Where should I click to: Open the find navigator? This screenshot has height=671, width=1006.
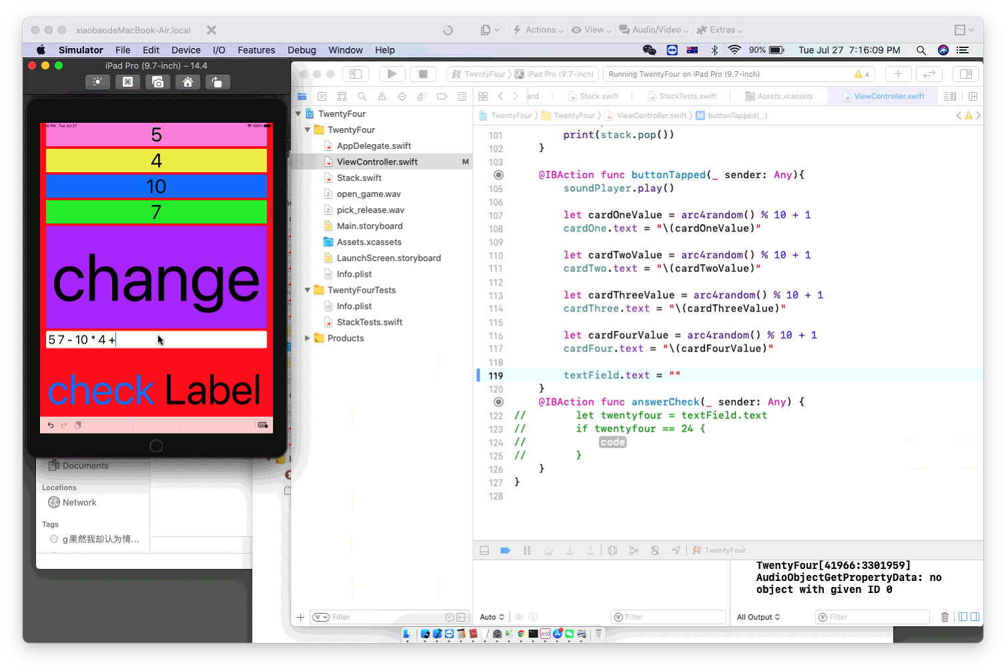[x=362, y=97]
